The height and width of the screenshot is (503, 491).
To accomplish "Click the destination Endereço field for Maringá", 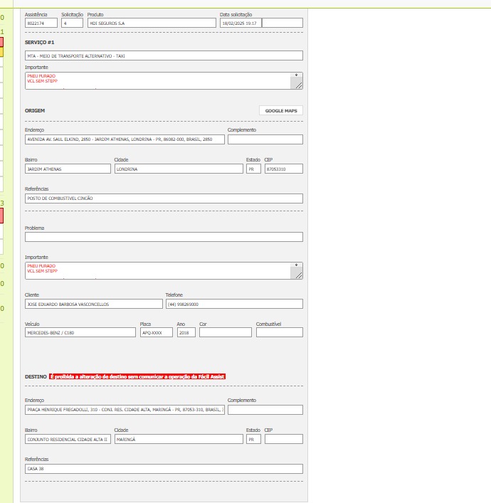I will (124, 410).
